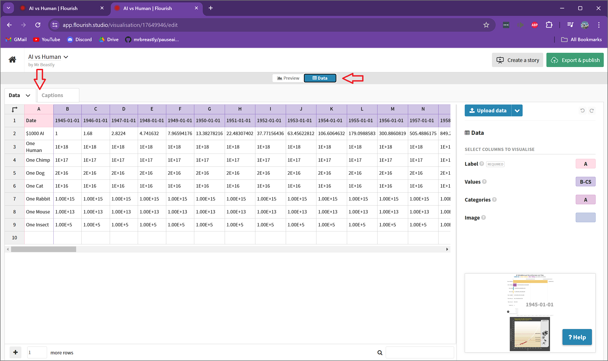Select the B-CS Values column swatch
Viewport: 608px width, 361px height.
(585, 182)
